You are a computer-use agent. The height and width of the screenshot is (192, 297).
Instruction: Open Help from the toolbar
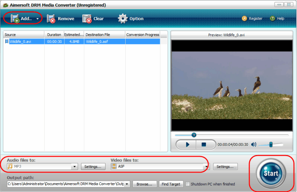point(277,18)
